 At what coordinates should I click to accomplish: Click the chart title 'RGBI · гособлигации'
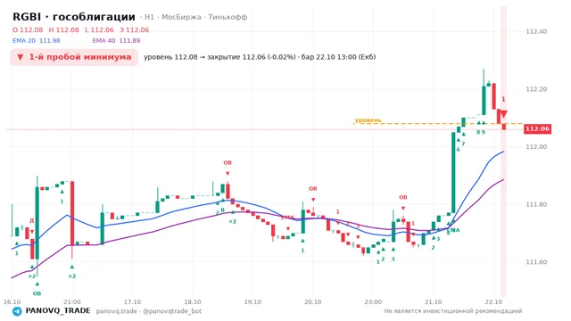click(x=74, y=17)
